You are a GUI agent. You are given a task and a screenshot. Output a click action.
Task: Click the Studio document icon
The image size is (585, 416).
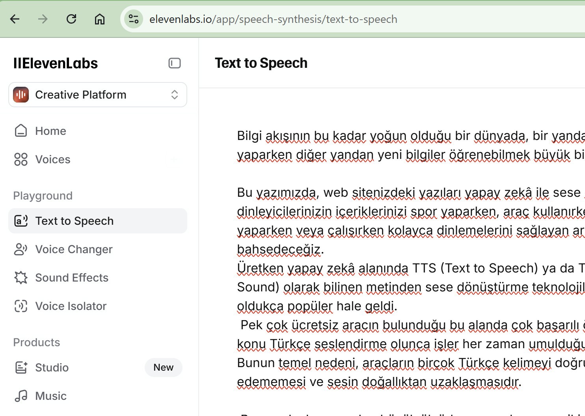[x=21, y=367]
